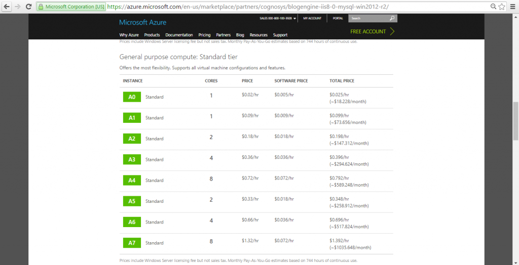Click the zoom magnifier icon in address bar
The image size is (519, 265).
pyautogui.click(x=493, y=7)
